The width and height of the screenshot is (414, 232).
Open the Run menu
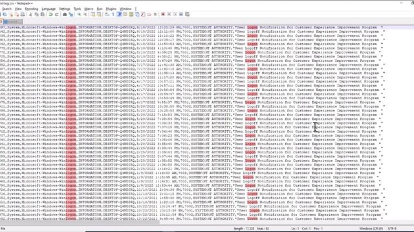(x=100, y=9)
